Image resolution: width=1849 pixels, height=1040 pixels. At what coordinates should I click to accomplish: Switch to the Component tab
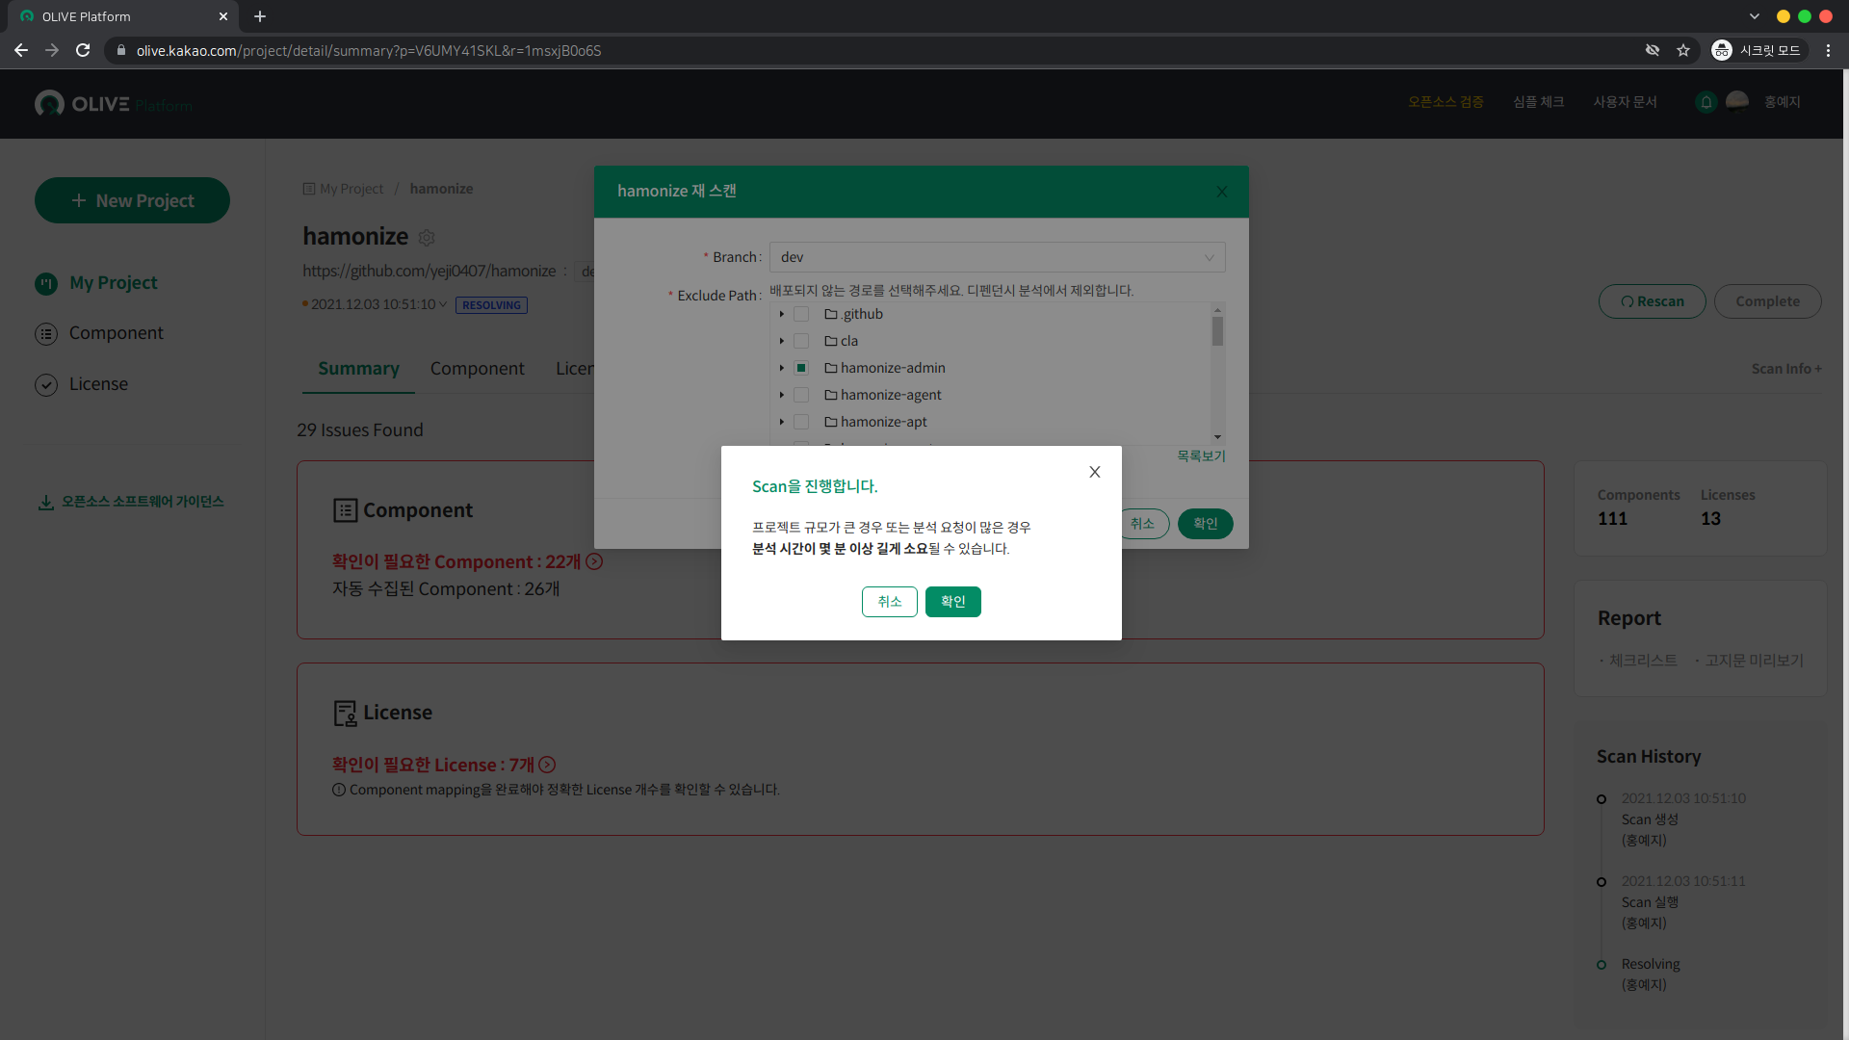click(x=477, y=369)
